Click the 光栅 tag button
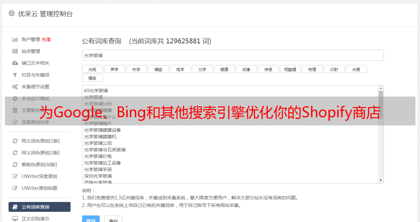 point(356,69)
